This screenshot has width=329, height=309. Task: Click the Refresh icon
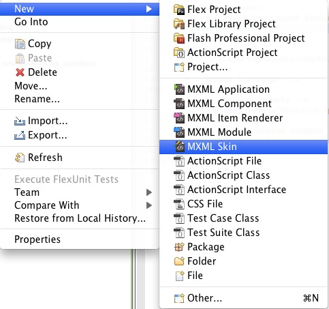point(20,158)
